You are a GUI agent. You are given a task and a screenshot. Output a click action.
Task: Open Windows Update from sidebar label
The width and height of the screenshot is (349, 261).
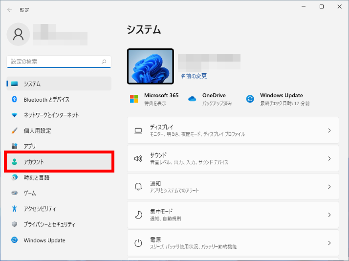coord(44,240)
